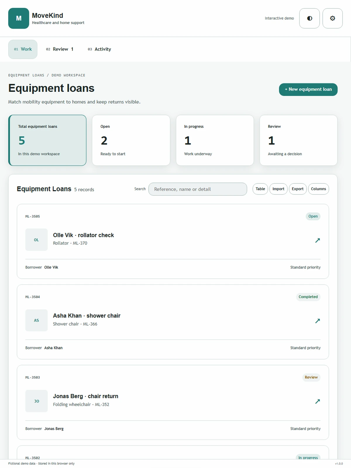The width and height of the screenshot is (351, 468).
Task: Click the Open status badge on ML-3505
Action: (x=313, y=216)
